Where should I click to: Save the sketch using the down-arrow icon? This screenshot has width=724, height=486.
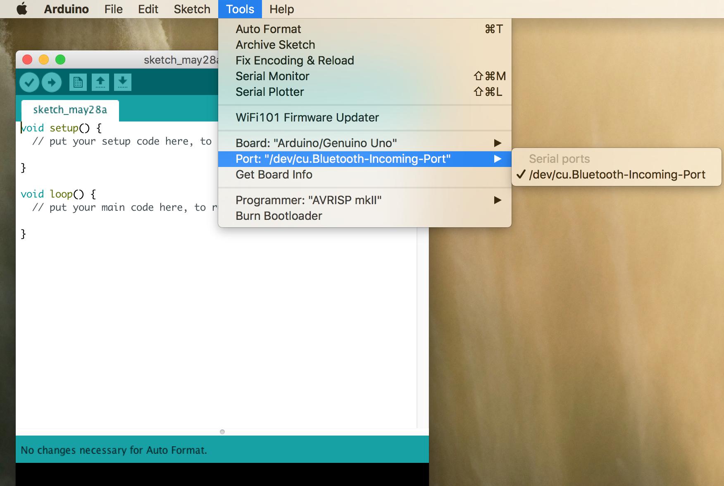pyautogui.click(x=122, y=82)
